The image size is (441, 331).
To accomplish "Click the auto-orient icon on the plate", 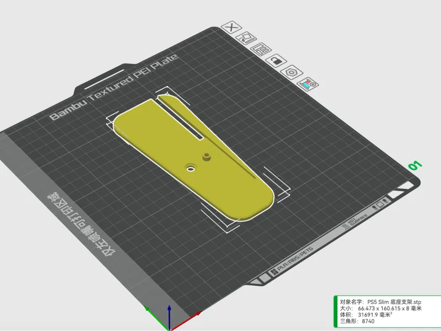I will [x=246, y=38].
